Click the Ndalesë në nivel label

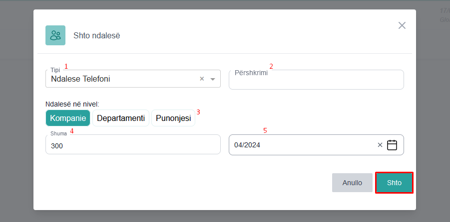pos(72,104)
